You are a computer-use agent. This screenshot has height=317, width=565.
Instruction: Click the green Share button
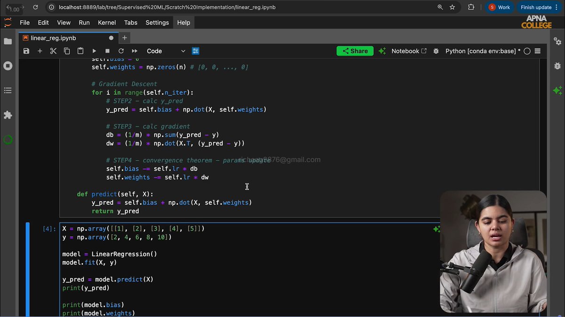point(355,51)
